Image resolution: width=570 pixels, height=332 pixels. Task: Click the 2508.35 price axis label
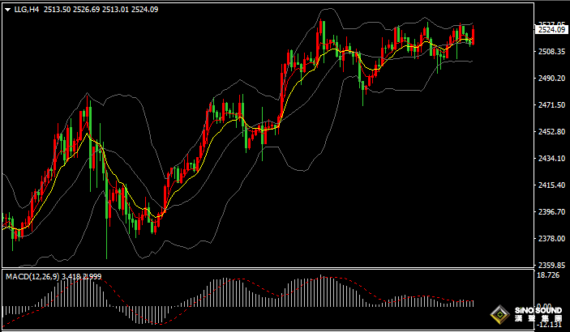tap(551, 52)
